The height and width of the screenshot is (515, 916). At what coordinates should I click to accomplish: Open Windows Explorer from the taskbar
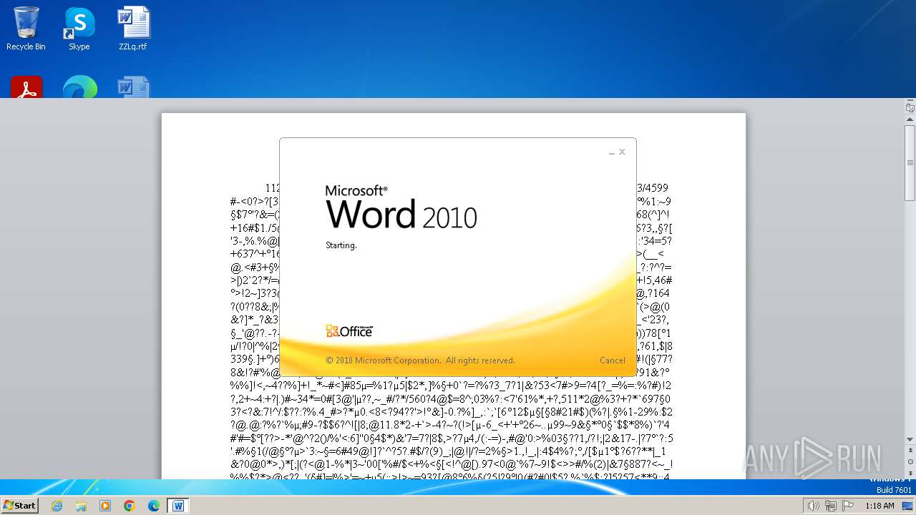click(x=81, y=506)
